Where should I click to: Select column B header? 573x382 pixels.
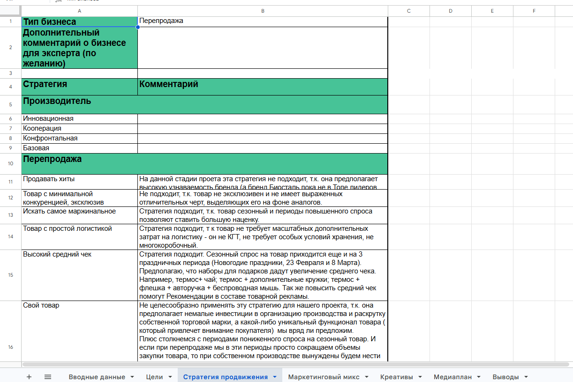tap(263, 11)
